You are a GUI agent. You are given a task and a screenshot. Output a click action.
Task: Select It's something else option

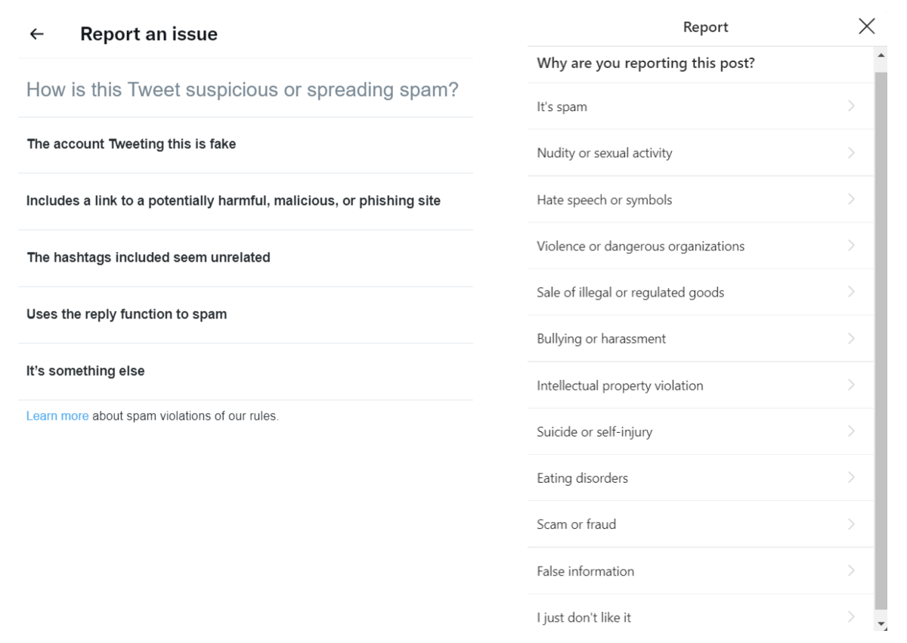85,371
